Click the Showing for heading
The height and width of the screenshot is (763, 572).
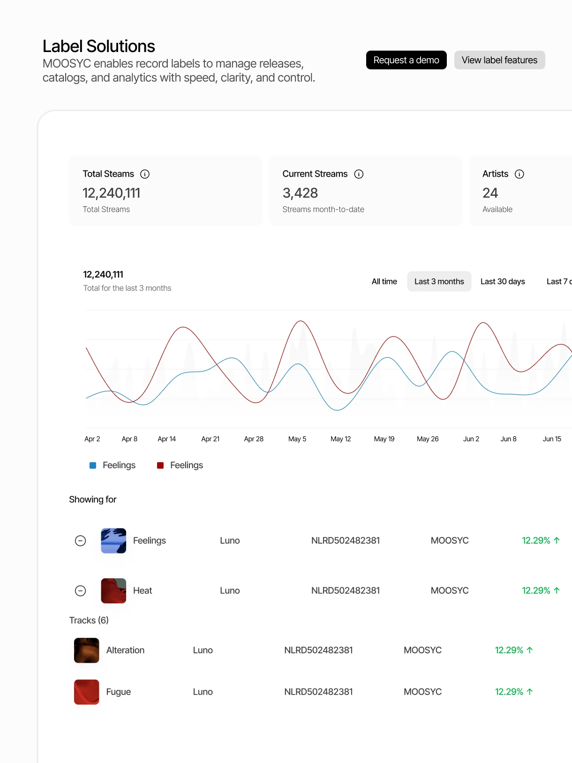[x=93, y=500]
